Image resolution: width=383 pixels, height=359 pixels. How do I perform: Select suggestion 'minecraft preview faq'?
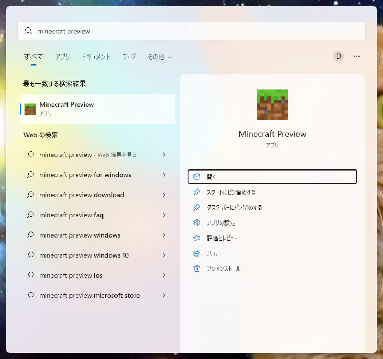click(98, 215)
